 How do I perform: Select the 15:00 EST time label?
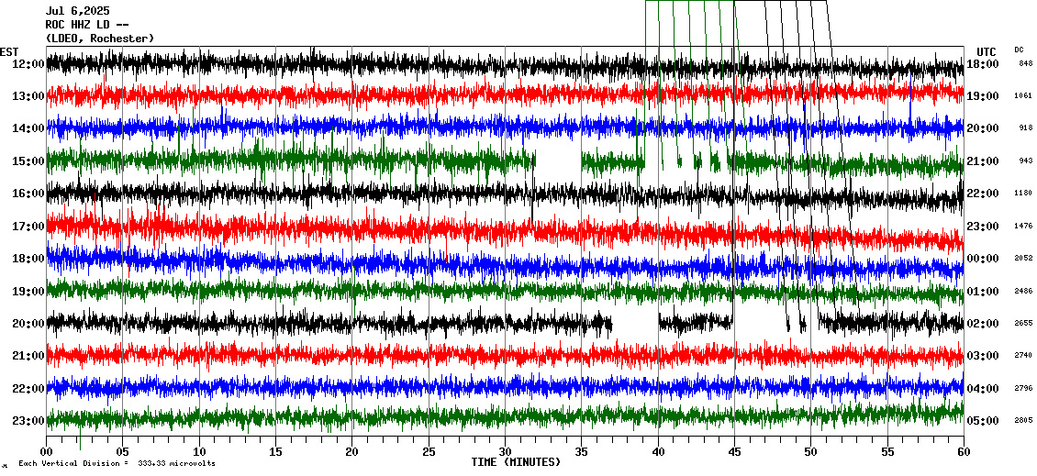click(29, 161)
